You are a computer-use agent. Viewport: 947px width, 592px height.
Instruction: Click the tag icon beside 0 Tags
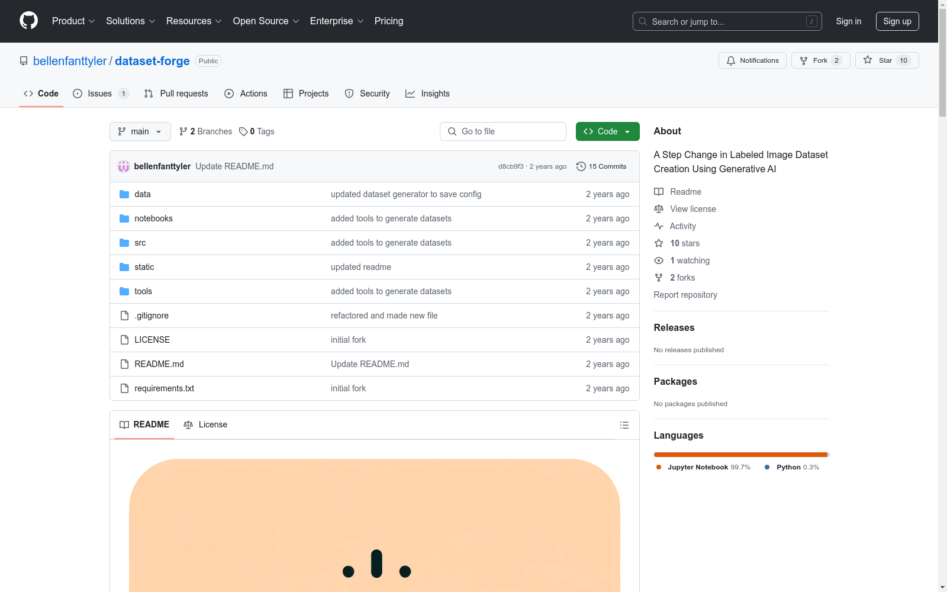243,131
